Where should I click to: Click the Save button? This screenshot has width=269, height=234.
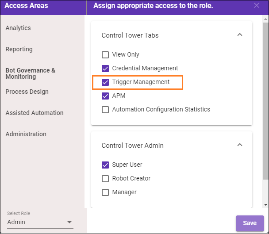tap(250, 223)
